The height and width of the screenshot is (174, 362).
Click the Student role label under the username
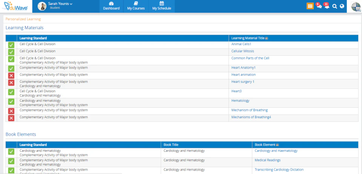tap(55, 8)
